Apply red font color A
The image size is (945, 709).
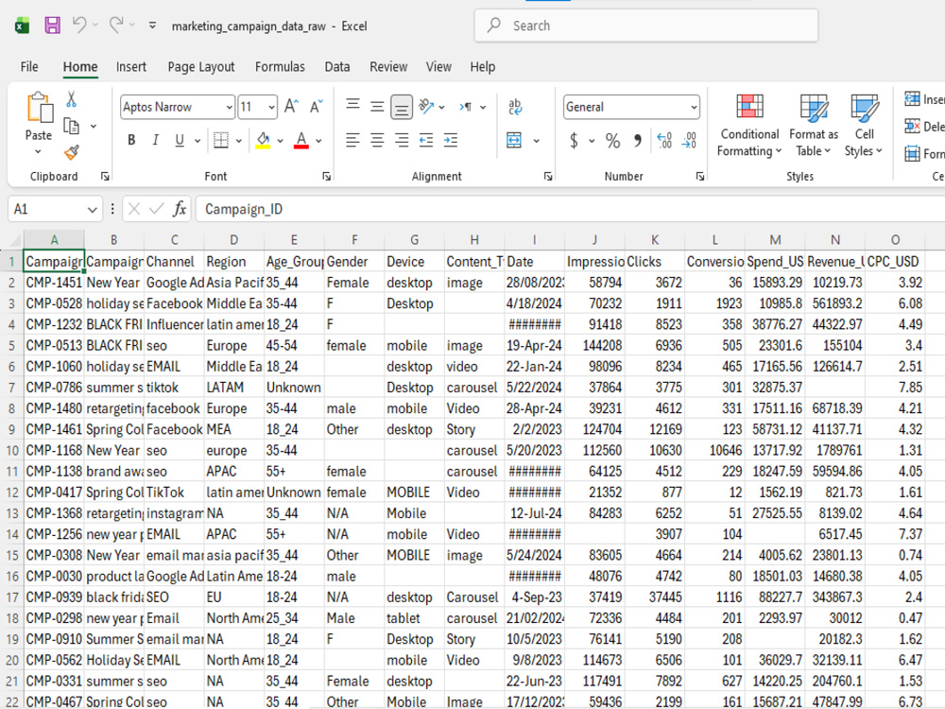point(301,141)
